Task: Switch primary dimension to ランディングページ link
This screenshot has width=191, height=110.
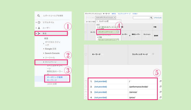Action: pos(124,14)
